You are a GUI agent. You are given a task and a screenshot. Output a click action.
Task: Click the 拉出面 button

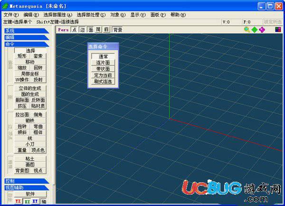(22, 114)
